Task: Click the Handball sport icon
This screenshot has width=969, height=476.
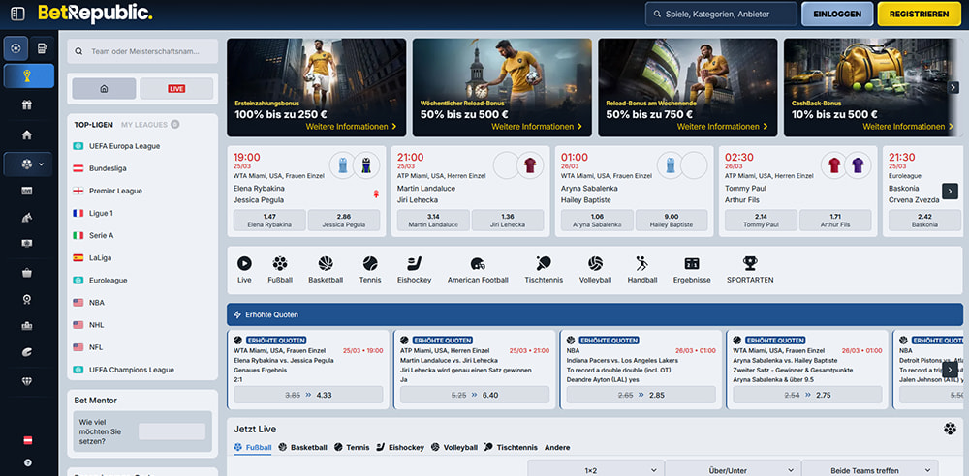Action: (x=641, y=263)
